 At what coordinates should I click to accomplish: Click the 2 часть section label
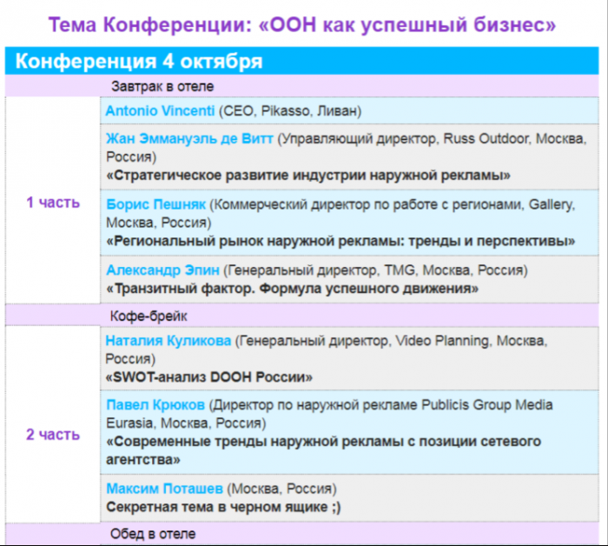(53, 435)
